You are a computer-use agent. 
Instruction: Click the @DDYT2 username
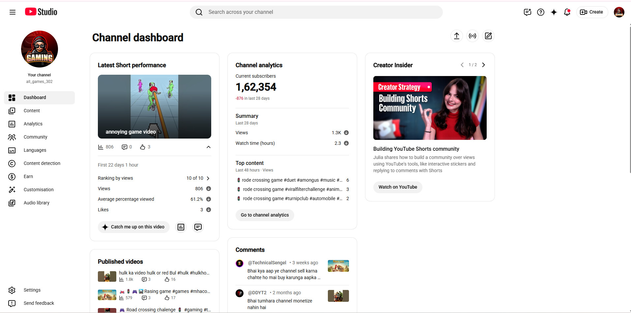(257, 293)
